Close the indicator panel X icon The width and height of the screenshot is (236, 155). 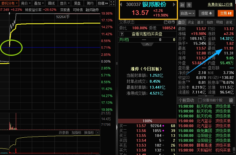click(98, 133)
